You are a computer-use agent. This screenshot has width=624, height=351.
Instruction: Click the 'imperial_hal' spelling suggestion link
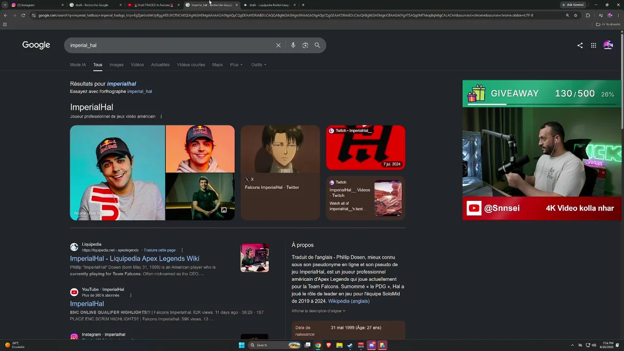(139, 92)
